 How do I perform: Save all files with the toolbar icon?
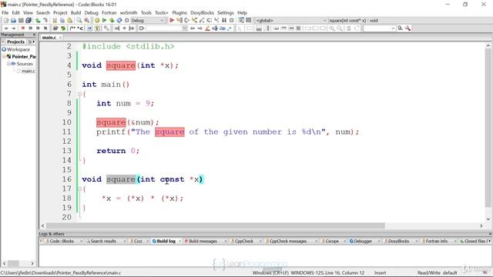click(29, 21)
